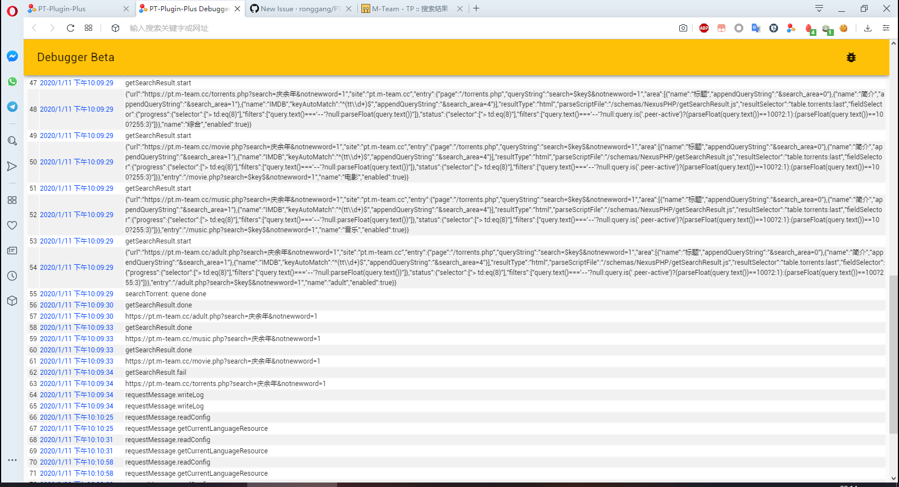Open Telegram from the sidebar

[12, 107]
